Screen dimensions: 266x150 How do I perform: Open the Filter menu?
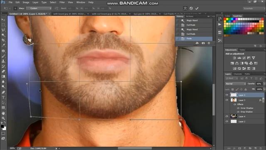coord(62,2)
